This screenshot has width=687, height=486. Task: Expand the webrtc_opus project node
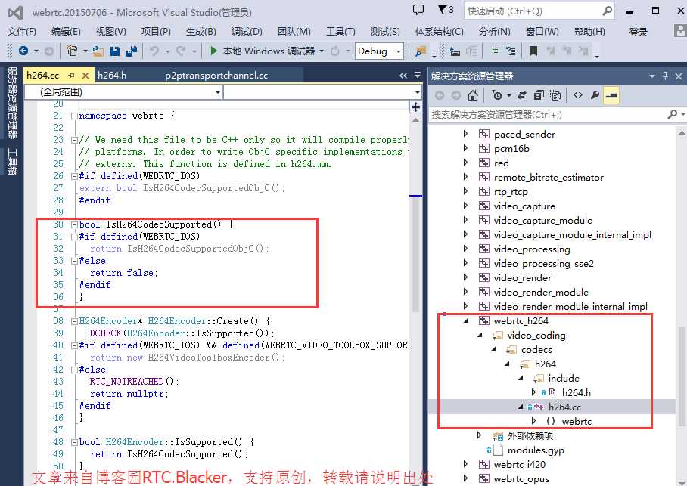[466, 478]
